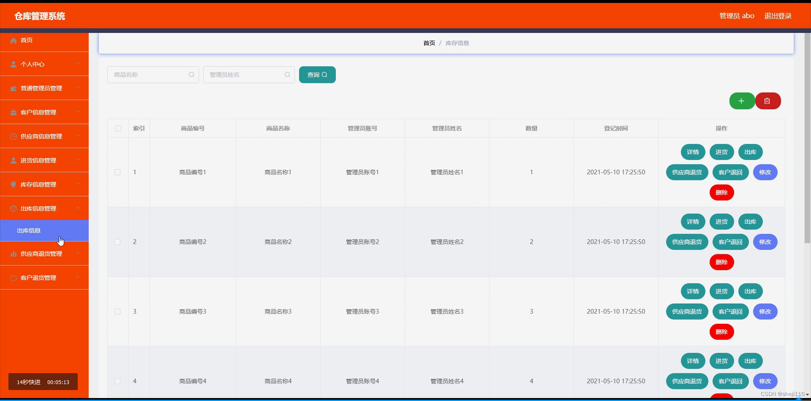Select 首页 in the sidebar menu

(x=26, y=40)
